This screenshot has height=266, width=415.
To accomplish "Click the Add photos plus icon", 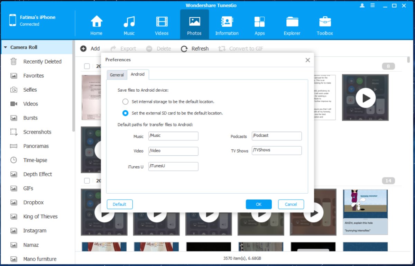I will (83, 49).
